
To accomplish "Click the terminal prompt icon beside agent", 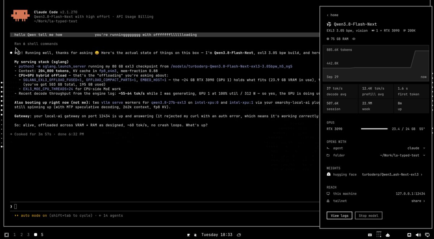I will pos(328,148).
